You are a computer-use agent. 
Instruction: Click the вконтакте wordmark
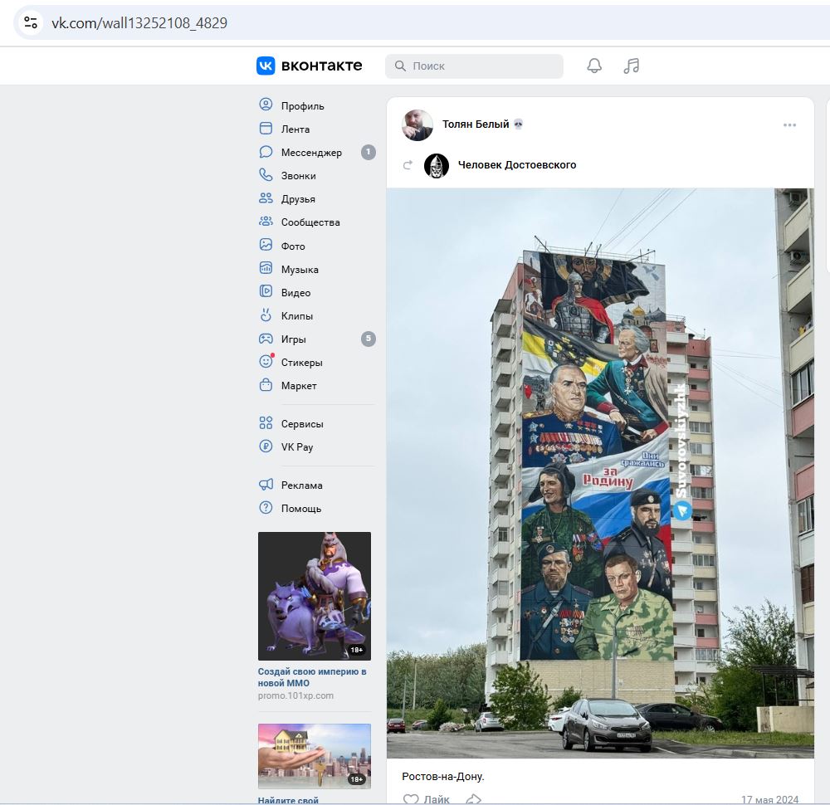(x=321, y=66)
